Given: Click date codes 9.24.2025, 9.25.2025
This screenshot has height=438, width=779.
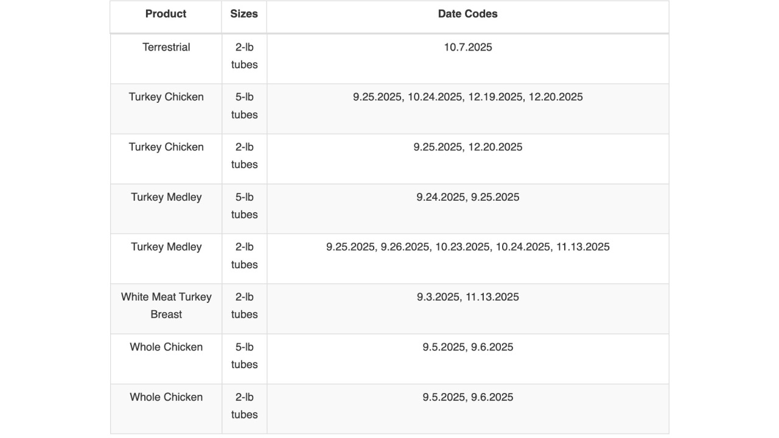Looking at the screenshot, I should pos(467,197).
